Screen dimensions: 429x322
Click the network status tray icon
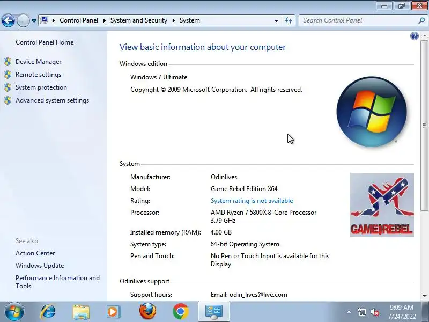coord(361,312)
